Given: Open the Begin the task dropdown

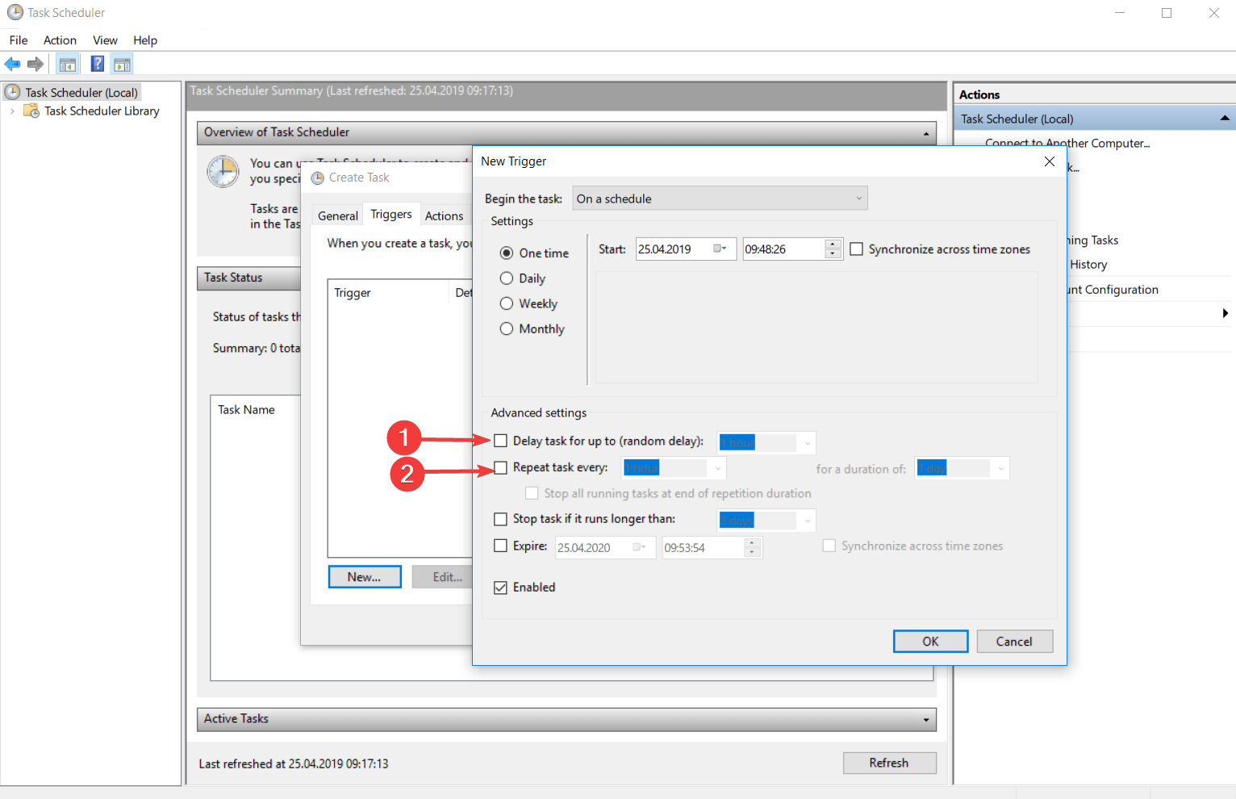Looking at the screenshot, I should click(857, 198).
